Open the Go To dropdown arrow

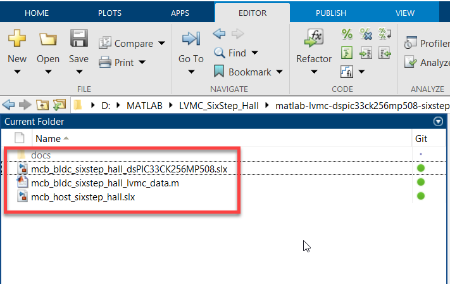pyautogui.click(x=191, y=72)
